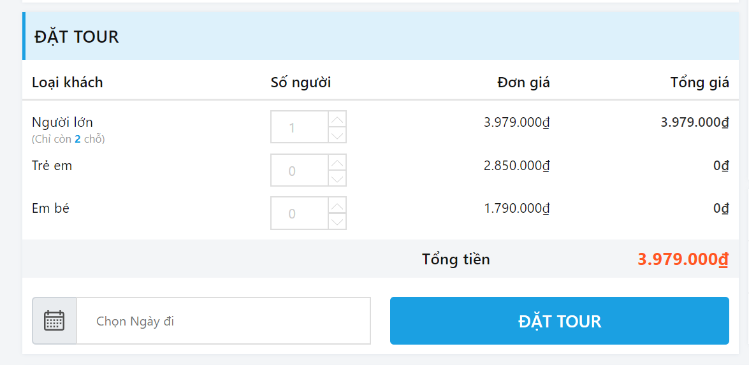Select the Người lớn quantity input box

click(300, 127)
